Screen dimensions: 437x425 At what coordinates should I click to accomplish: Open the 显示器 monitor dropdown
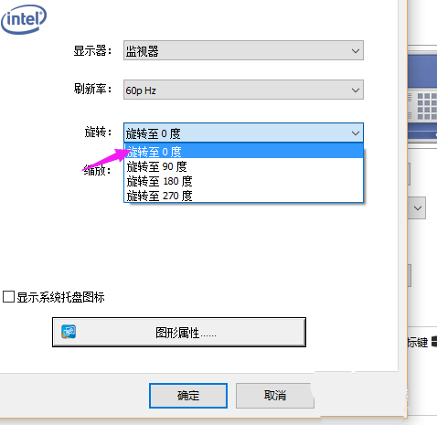click(x=243, y=50)
